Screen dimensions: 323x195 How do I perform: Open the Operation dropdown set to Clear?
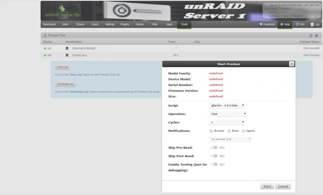click(x=228, y=114)
